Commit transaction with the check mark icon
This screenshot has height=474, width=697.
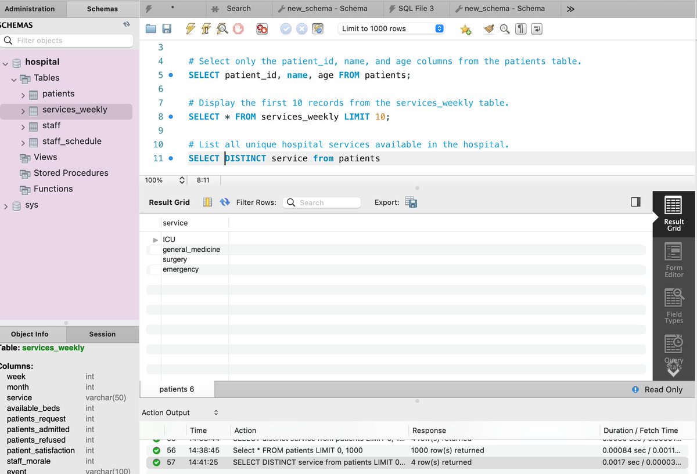286,28
